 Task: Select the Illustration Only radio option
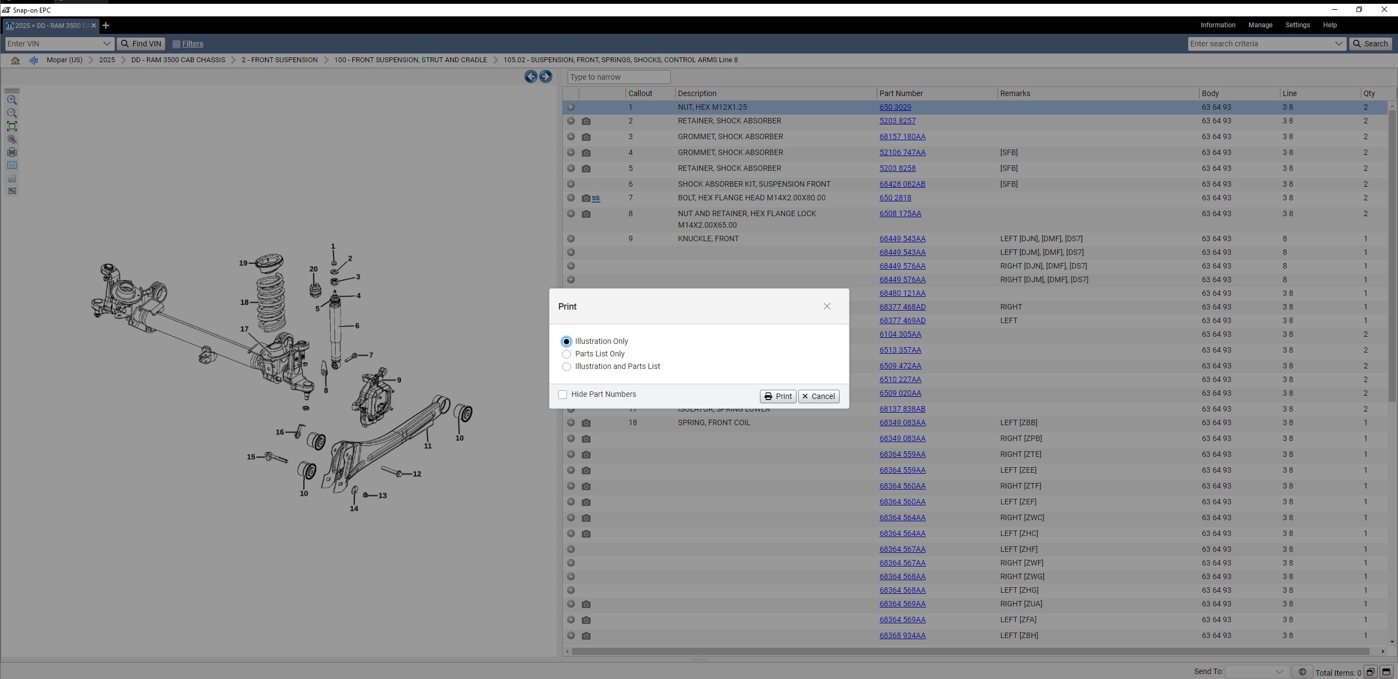[567, 342]
